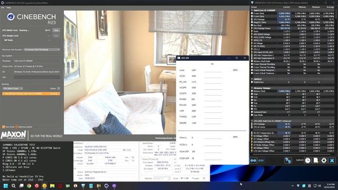The height and width of the screenshot is (190, 338).
Task: Open Minimum Test Duration dropdown
Action: 42,50
